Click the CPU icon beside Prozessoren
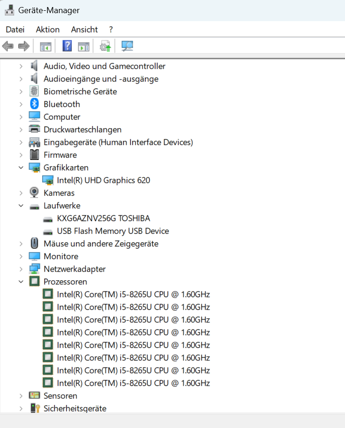The width and height of the screenshot is (345, 428). [x=34, y=282]
